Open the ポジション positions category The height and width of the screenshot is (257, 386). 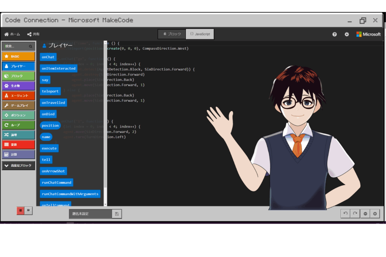point(18,115)
